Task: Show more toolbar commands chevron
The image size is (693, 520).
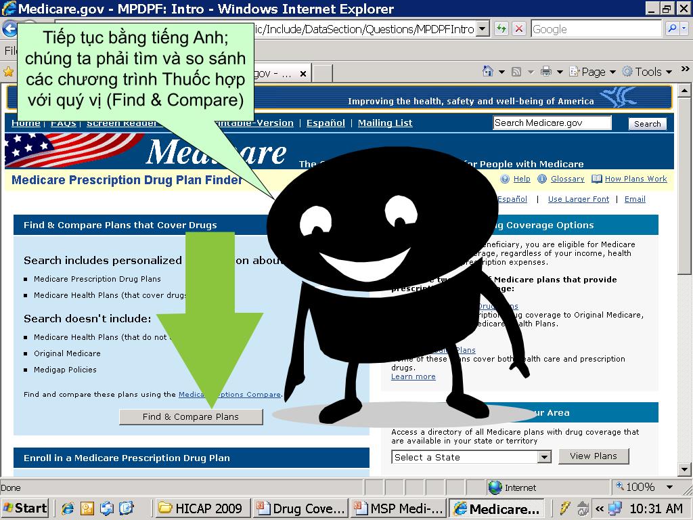Action: [685, 68]
